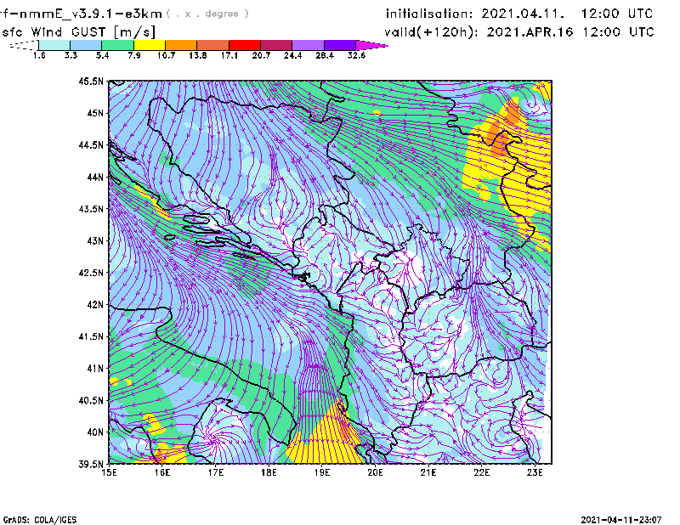Screen dimensions: 680x525
Task: Click the red legend swatch (17.1–20.7)
Action: click(245, 45)
